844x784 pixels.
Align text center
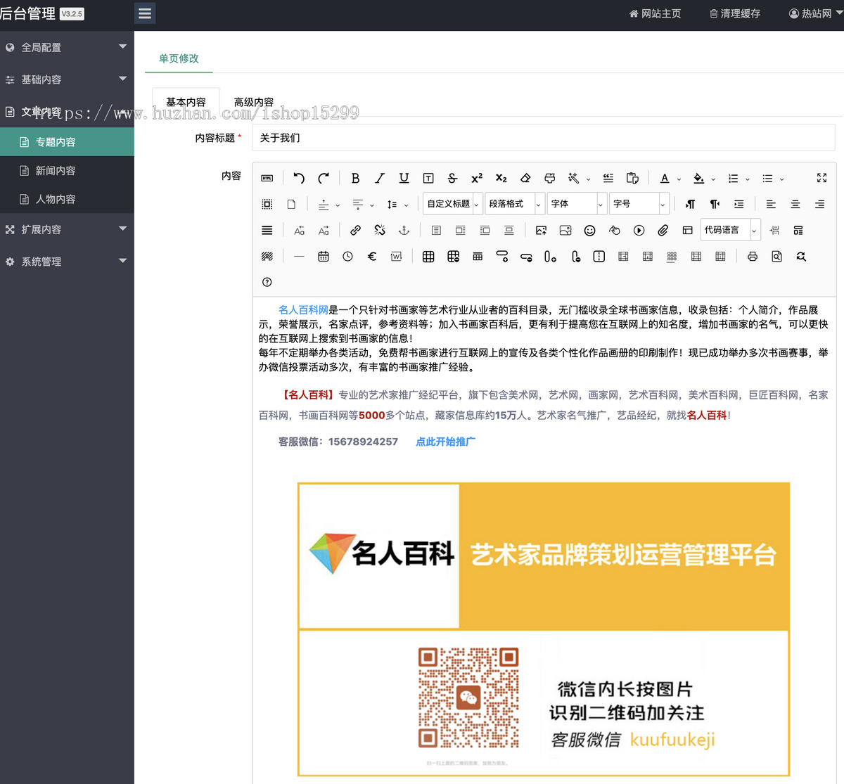795,204
